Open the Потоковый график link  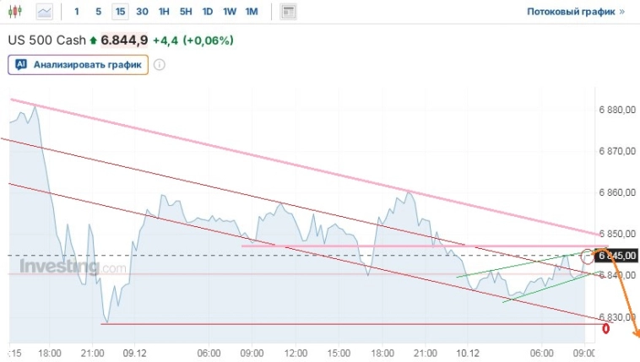575,12
